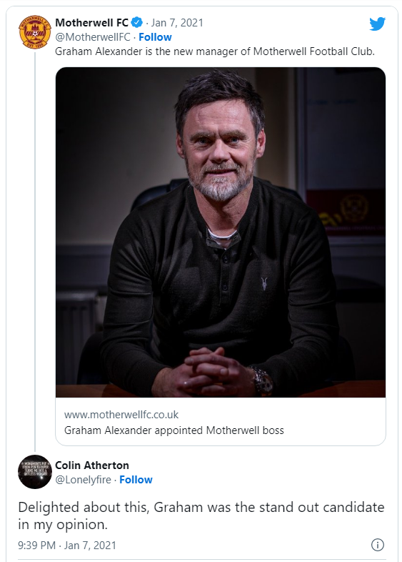Open Motherwell FC profile avatar
The width and height of the screenshot is (402, 562).
click(x=35, y=32)
